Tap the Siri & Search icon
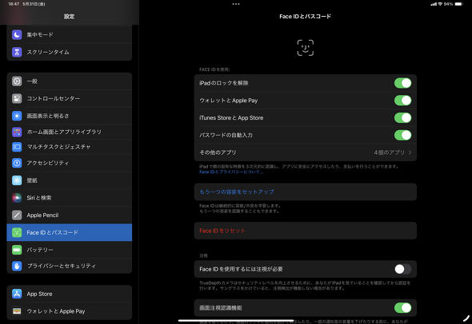 (x=17, y=198)
